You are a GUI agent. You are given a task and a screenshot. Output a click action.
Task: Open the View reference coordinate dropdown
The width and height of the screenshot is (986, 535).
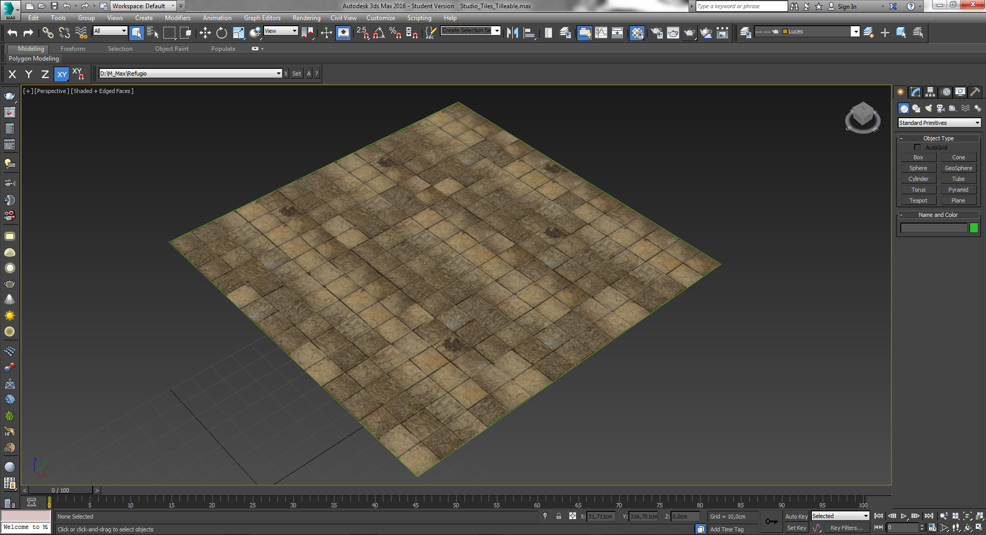[281, 31]
